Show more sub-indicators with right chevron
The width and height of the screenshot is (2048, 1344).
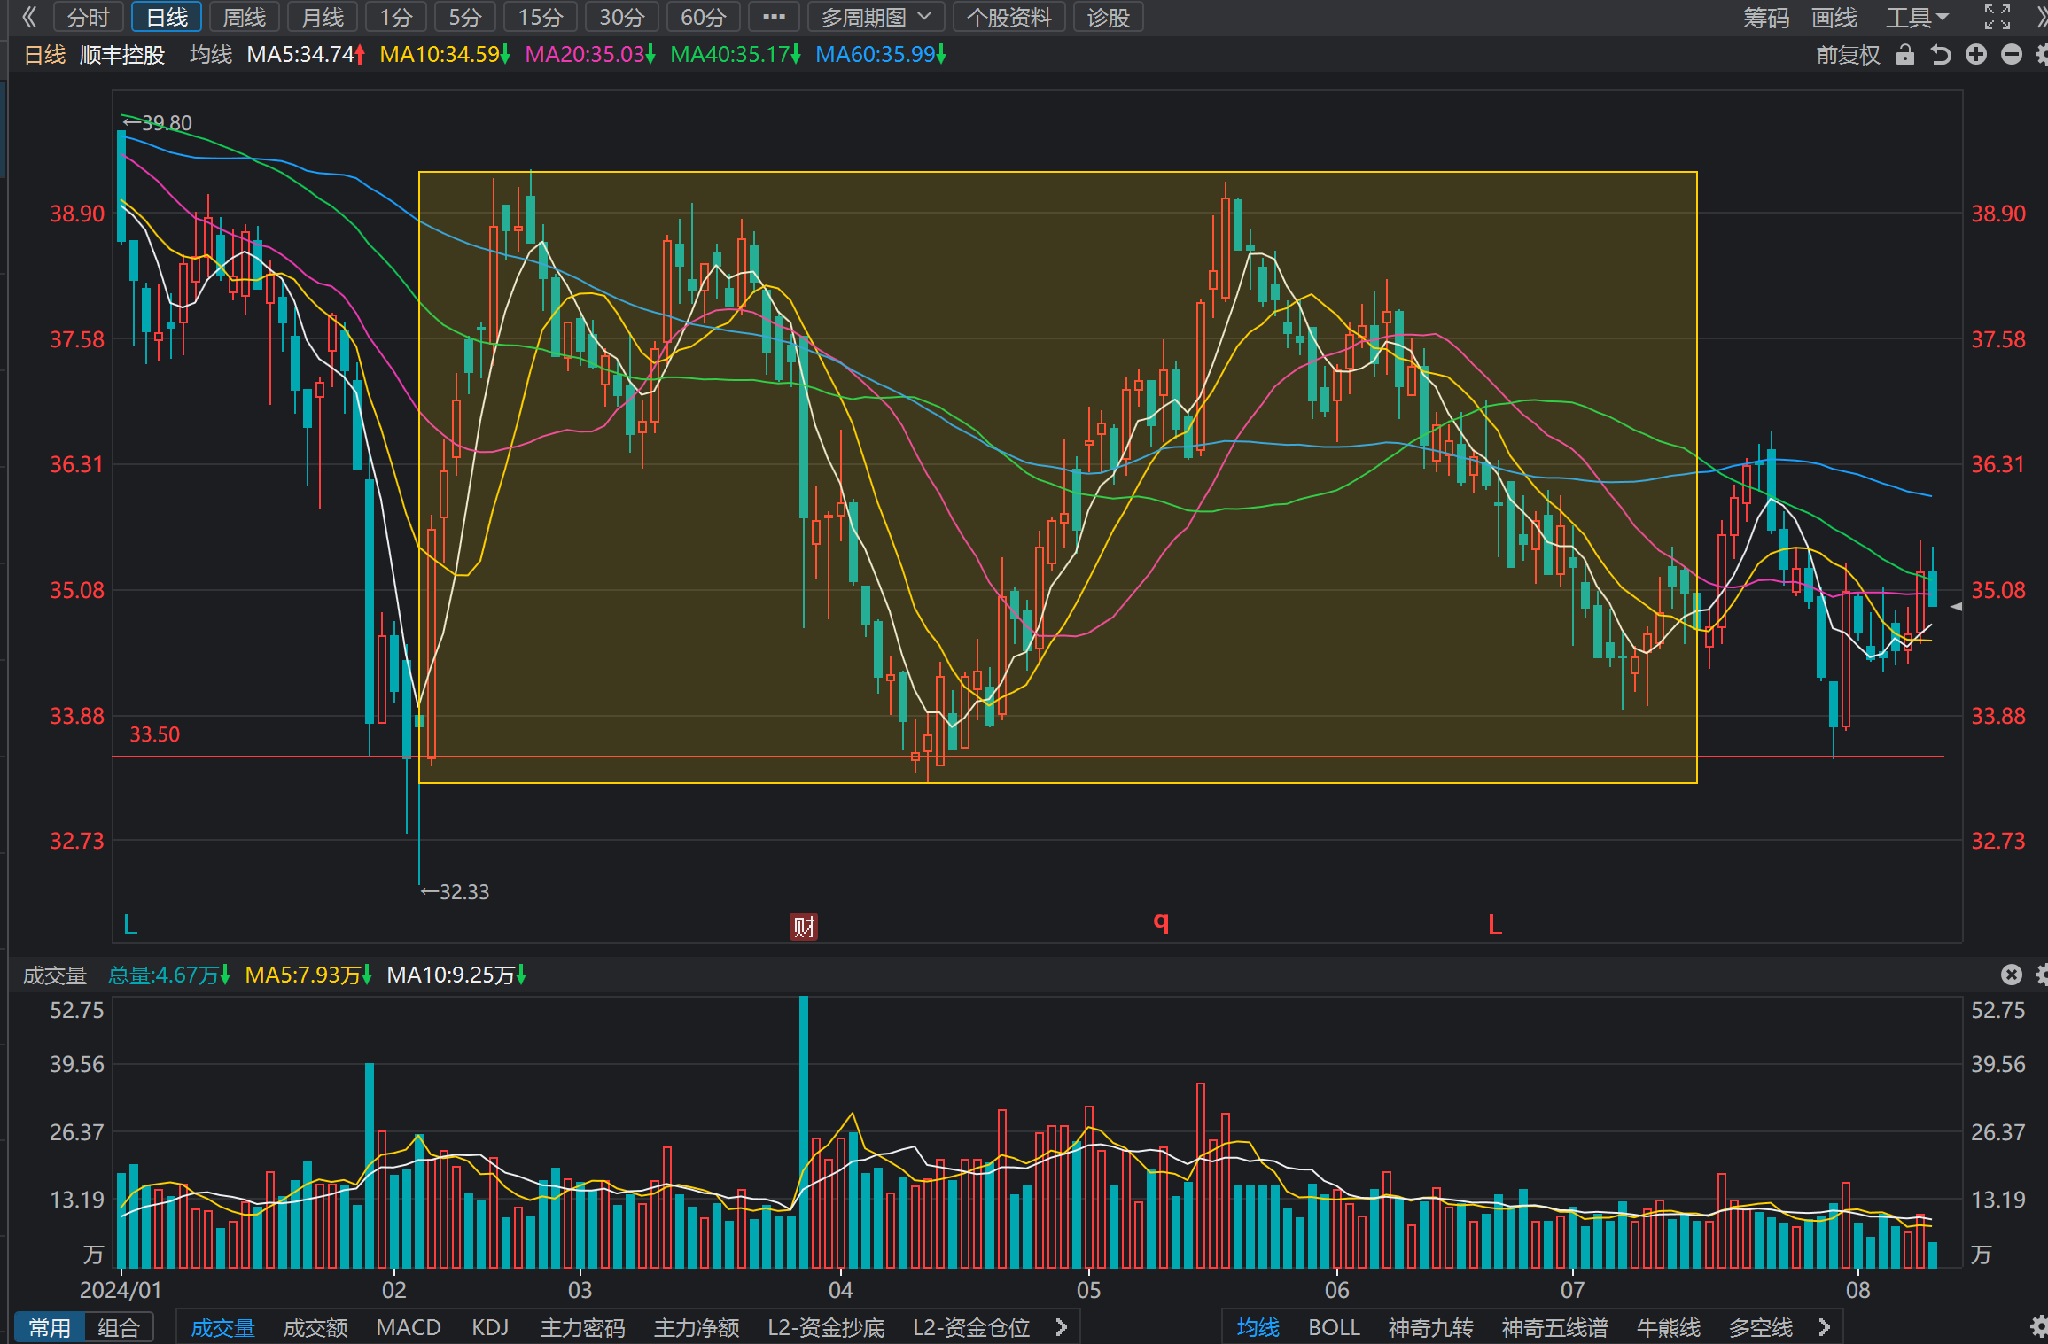(1062, 1327)
